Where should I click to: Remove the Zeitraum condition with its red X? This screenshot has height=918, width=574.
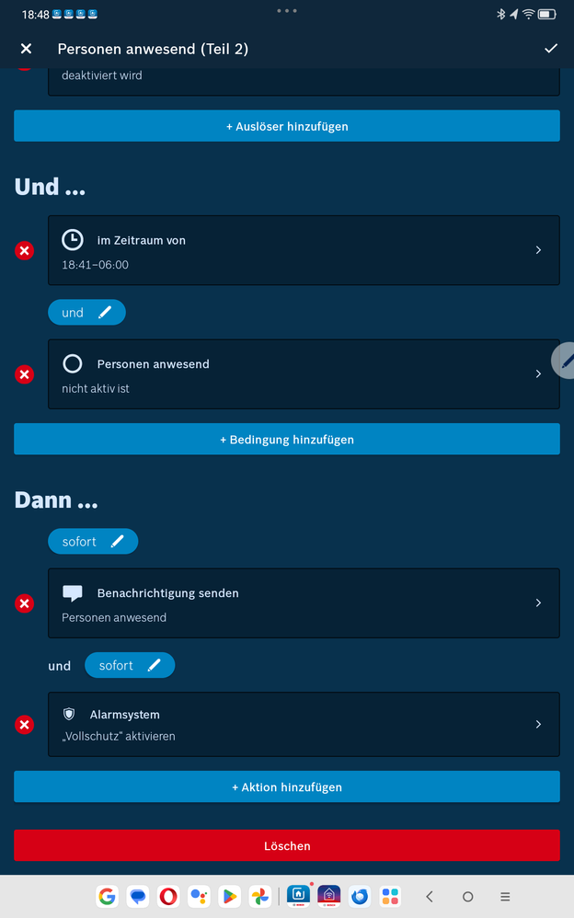[23, 250]
